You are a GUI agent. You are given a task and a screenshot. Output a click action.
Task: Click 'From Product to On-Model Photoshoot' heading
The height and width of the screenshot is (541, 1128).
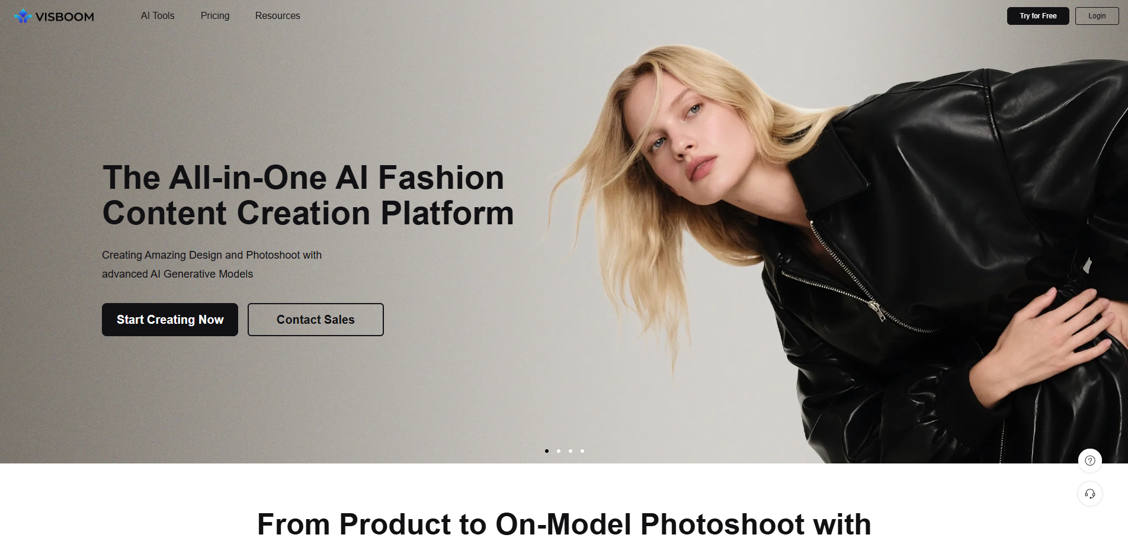coord(564,524)
